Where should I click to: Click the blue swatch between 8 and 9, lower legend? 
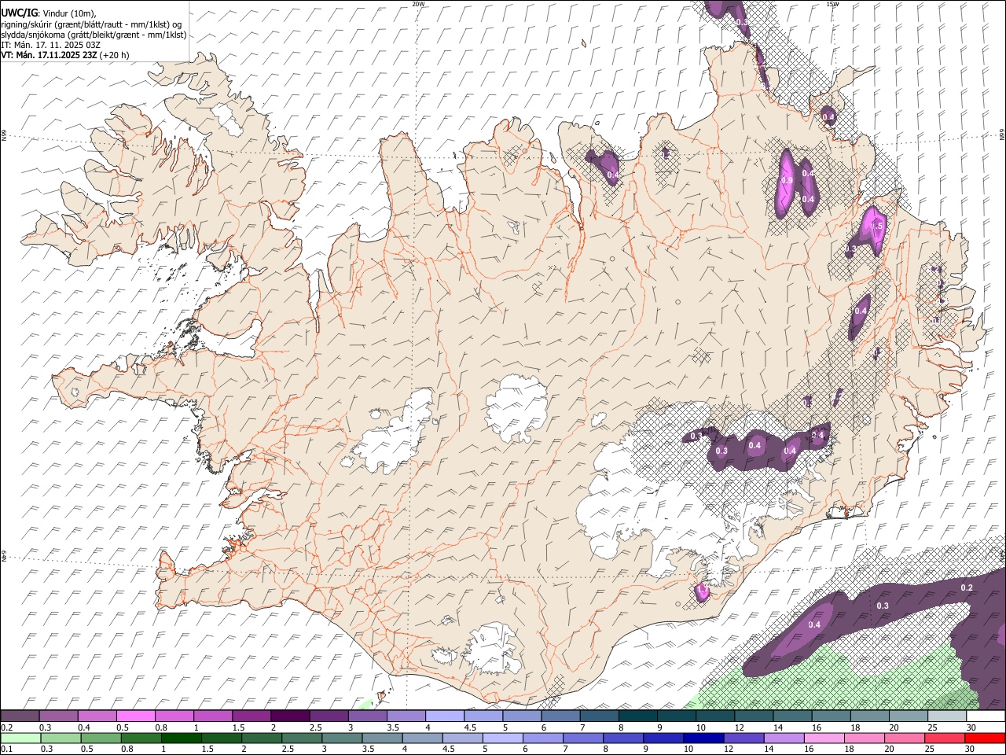[622, 738]
